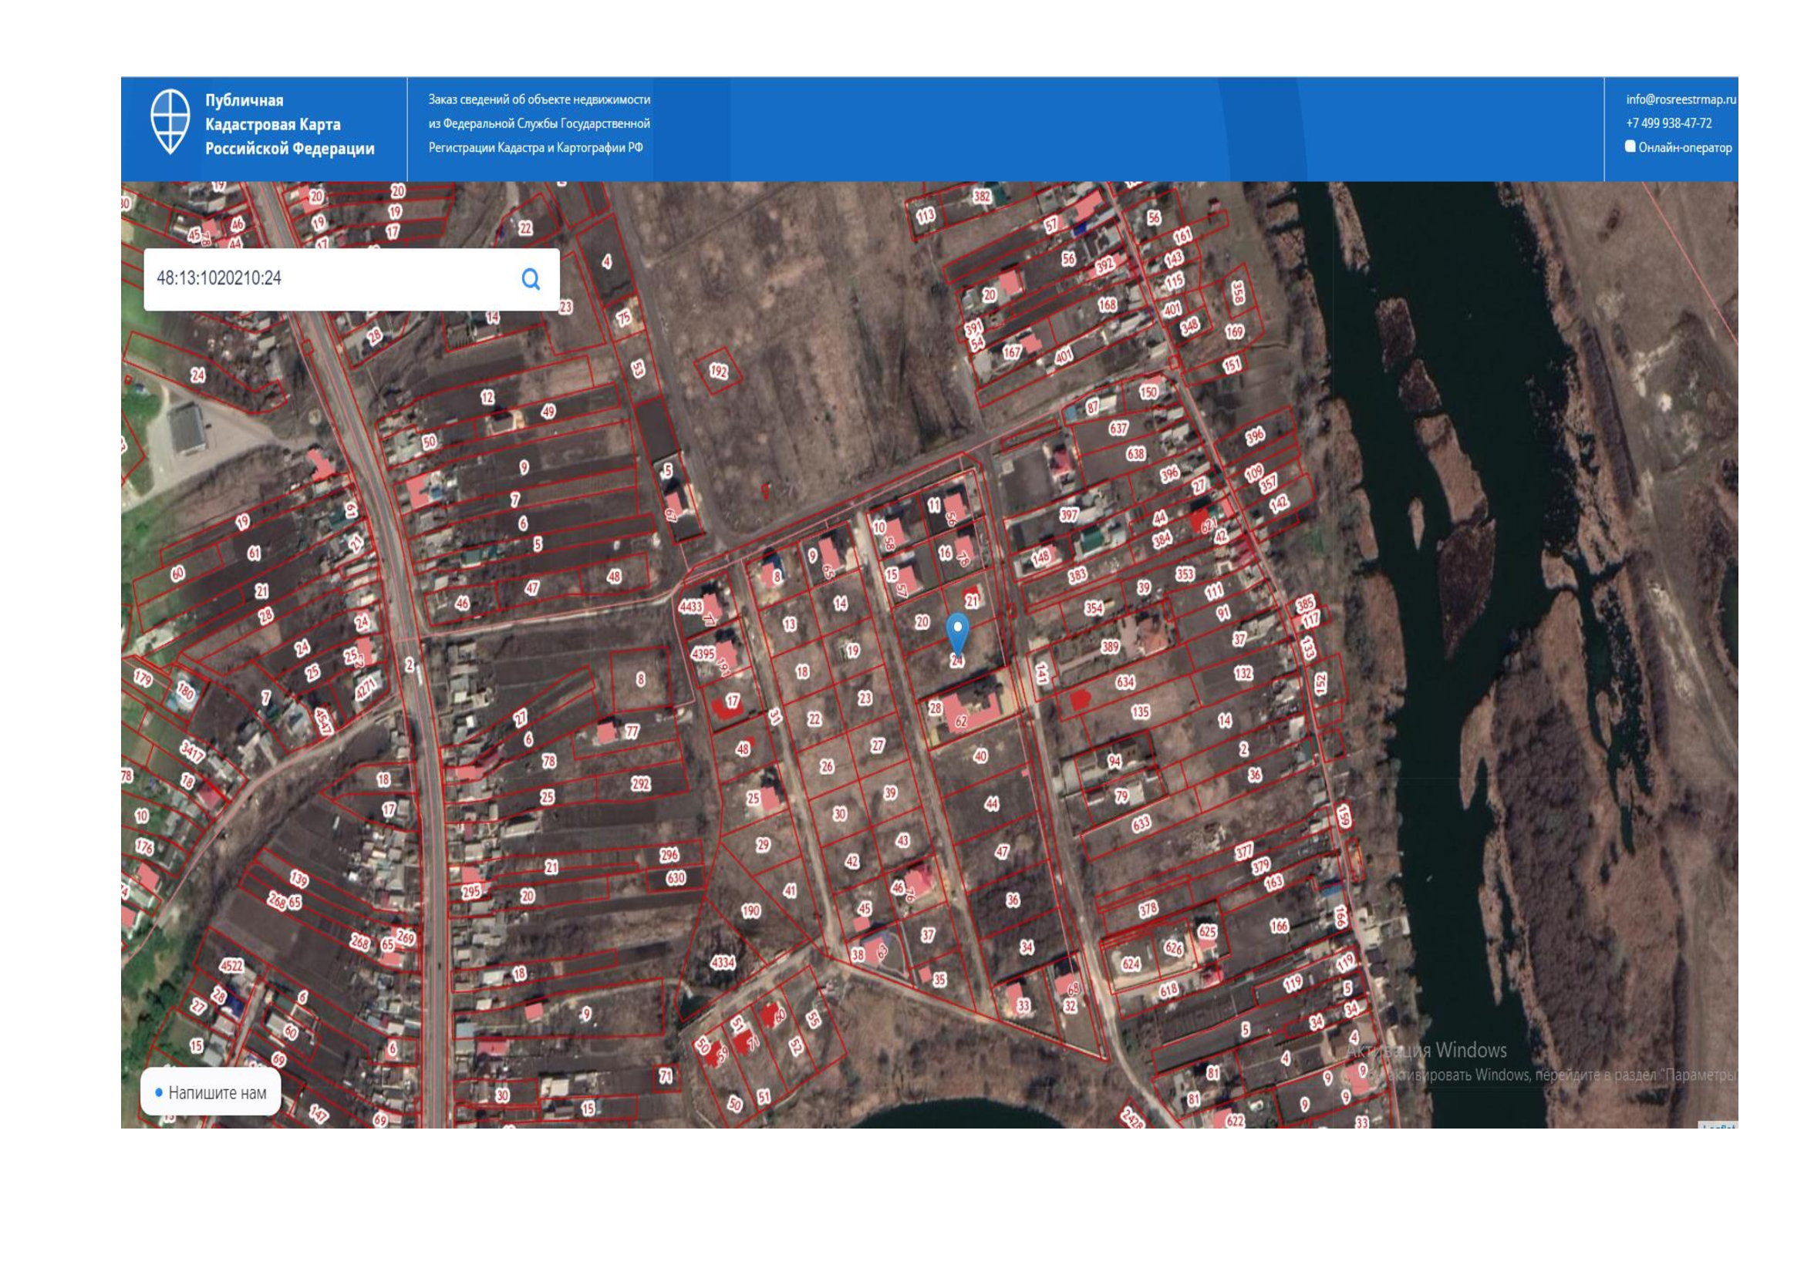Click the info@rosreestrmap.ru email link
The width and height of the screenshot is (1804, 1275).
point(1681,99)
